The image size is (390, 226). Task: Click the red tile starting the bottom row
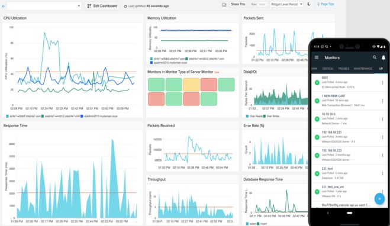[156, 99]
